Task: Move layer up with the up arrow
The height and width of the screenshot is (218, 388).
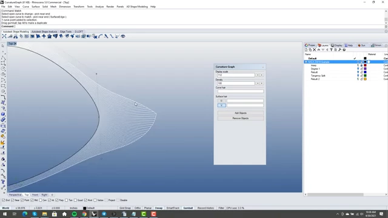Action: 319,50
